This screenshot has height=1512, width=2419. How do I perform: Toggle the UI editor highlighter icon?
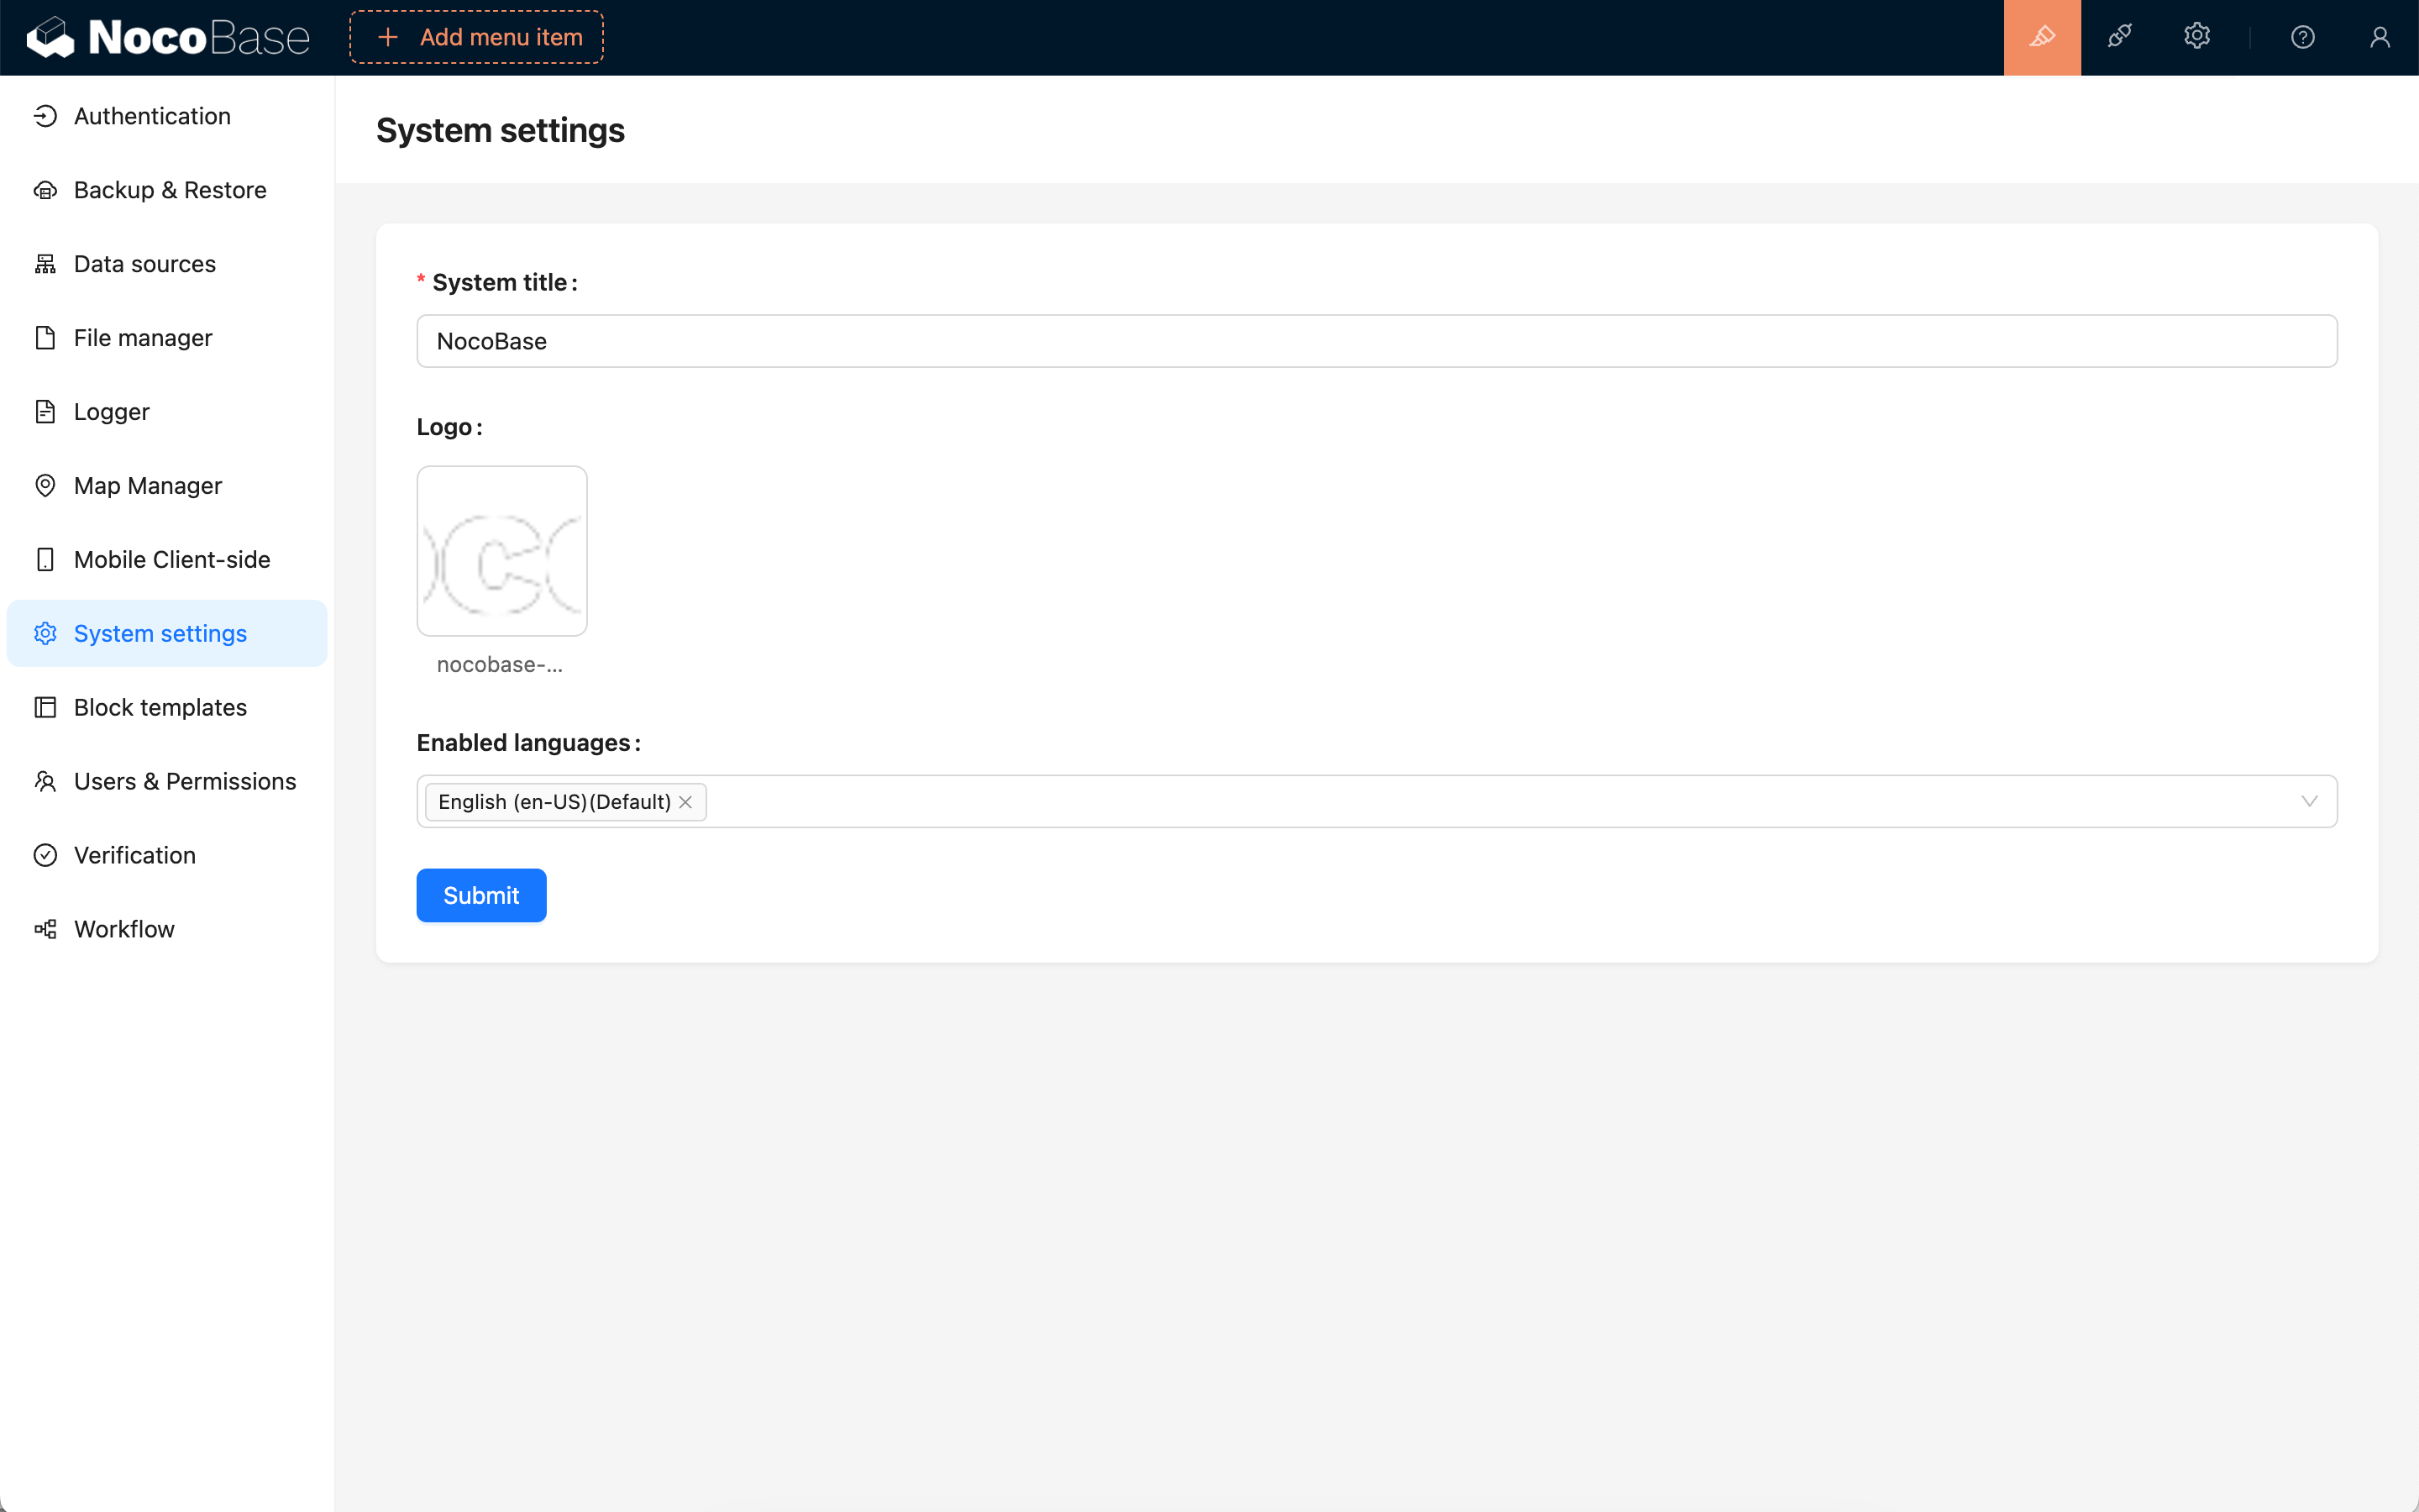[2041, 37]
